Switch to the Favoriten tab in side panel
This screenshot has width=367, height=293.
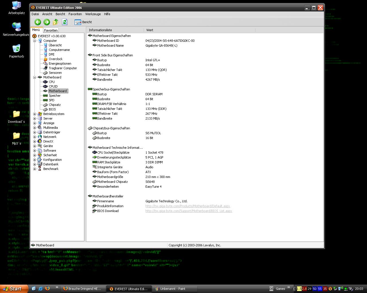[51, 30]
